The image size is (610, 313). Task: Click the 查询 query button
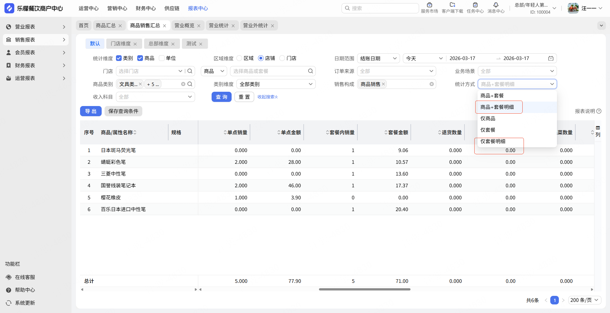click(x=221, y=97)
